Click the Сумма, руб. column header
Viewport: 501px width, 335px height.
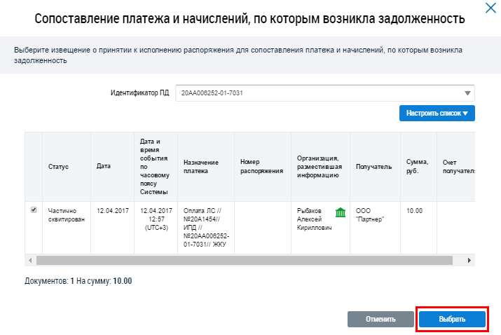click(x=417, y=166)
